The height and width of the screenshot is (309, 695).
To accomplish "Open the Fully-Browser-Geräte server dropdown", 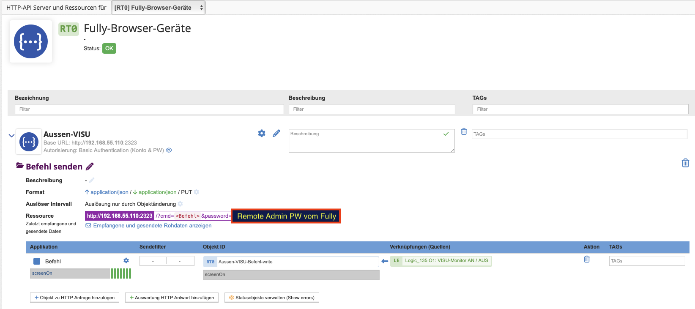I will 159,8.
